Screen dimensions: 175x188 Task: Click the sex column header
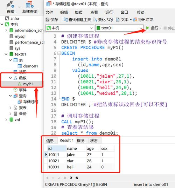pos(107,148)
